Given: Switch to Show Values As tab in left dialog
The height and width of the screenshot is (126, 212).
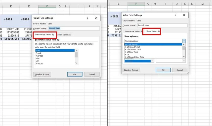Looking at the screenshot, I should pyautogui.click(x=64, y=35).
